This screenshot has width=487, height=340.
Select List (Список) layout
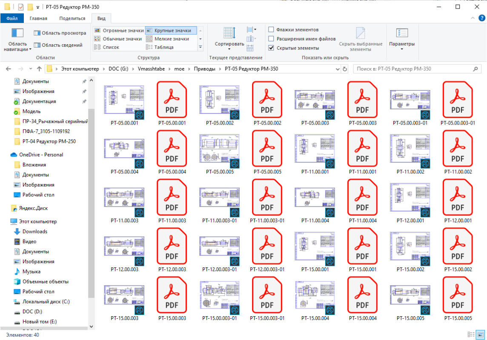pyautogui.click(x=107, y=47)
